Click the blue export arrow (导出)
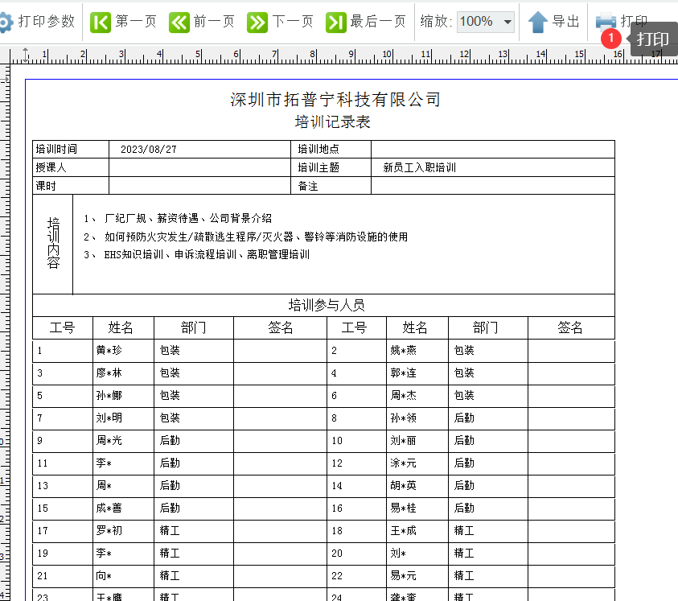678x601 pixels. tap(538, 22)
